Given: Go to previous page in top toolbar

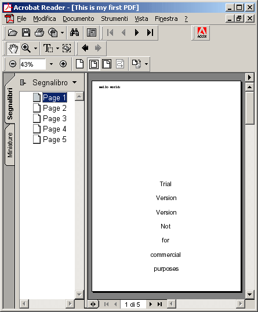Looking at the screenshot, I should click(x=123, y=32).
